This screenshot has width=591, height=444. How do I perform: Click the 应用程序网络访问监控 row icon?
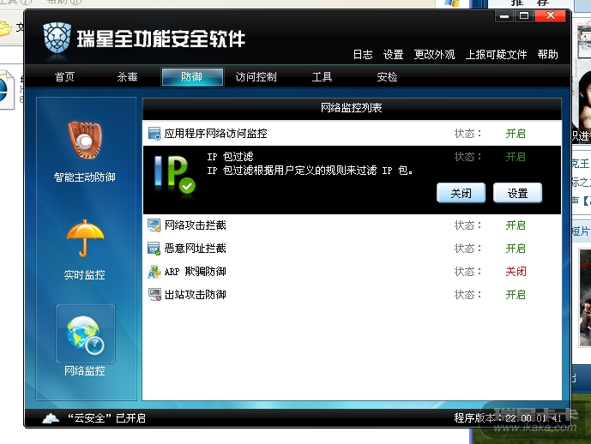tap(154, 134)
